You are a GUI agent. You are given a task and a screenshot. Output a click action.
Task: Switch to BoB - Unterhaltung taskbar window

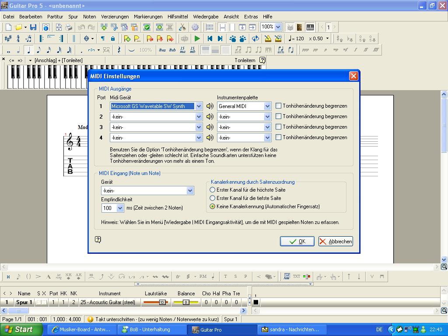[x=152, y=329]
